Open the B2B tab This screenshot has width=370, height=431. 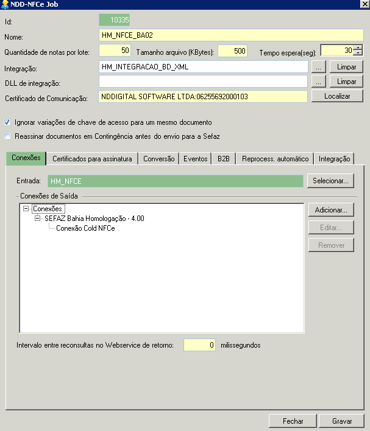click(x=223, y=159)
